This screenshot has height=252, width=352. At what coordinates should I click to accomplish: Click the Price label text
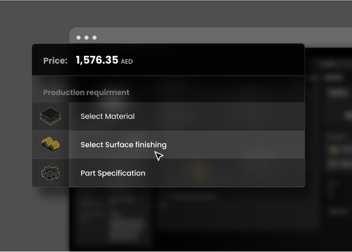tap(55, 61)
